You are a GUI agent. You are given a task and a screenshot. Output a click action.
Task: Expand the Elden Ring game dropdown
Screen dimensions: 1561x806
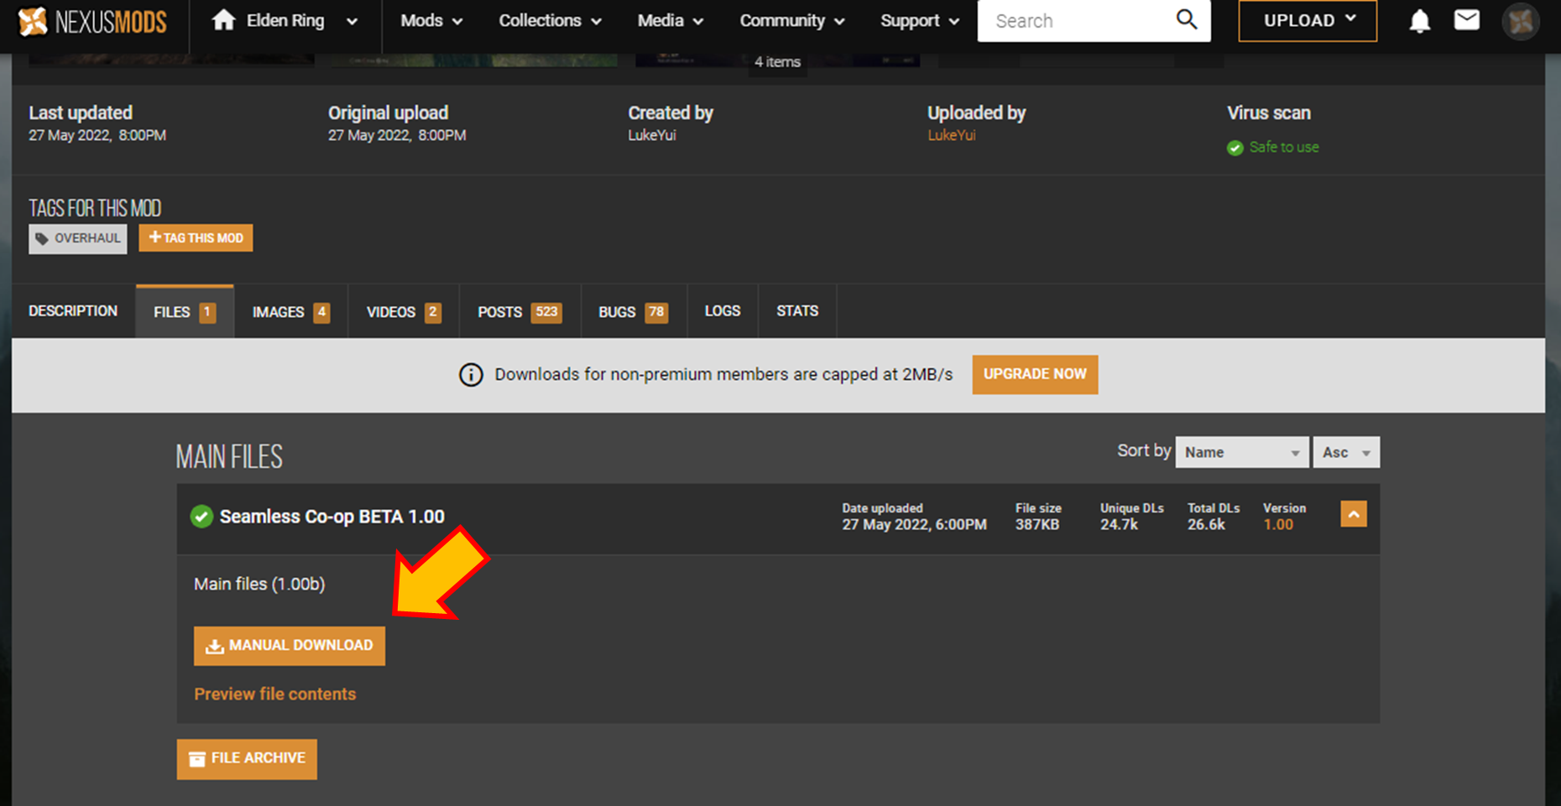pos(352,22)
